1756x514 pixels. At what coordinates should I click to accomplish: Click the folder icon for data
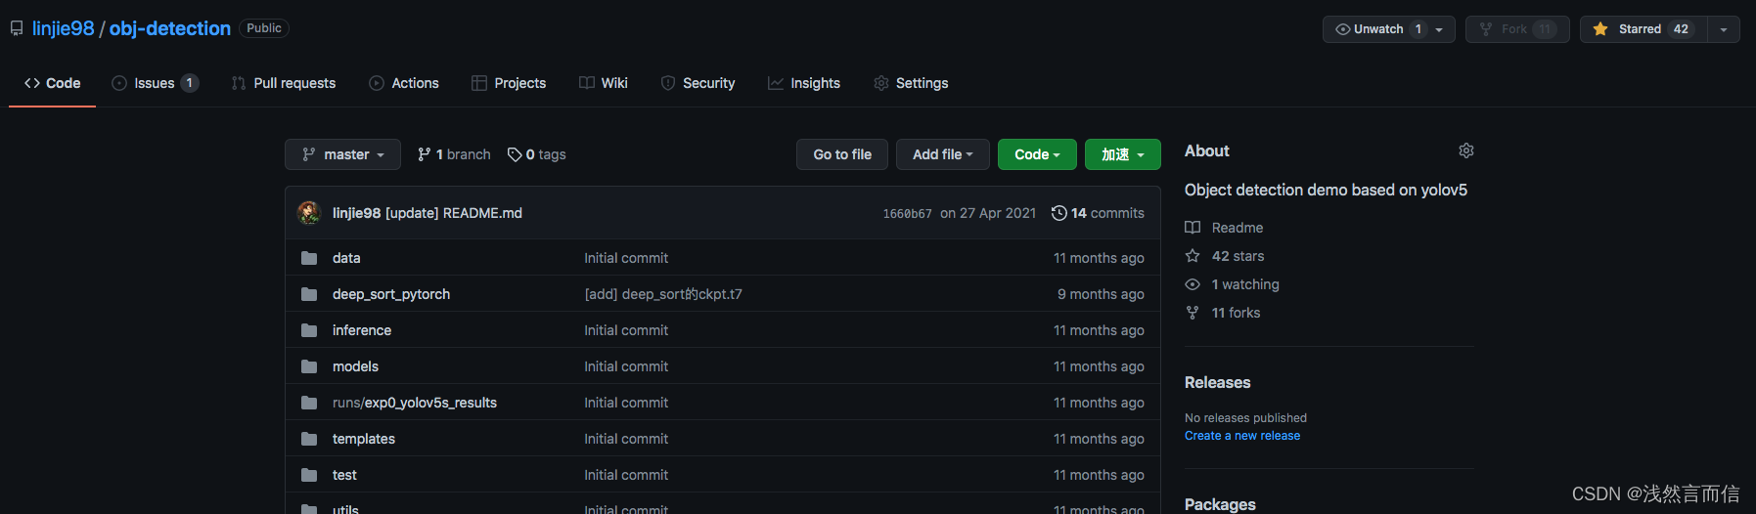tap(309, 258)
